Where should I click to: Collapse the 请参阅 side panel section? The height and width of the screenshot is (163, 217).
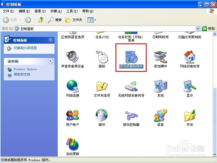click(51, 61)
